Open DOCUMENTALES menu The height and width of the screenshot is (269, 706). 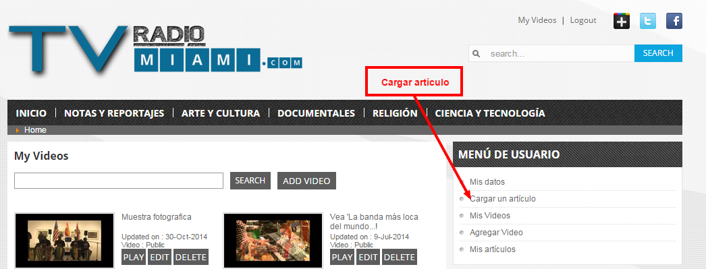(316, 113)
